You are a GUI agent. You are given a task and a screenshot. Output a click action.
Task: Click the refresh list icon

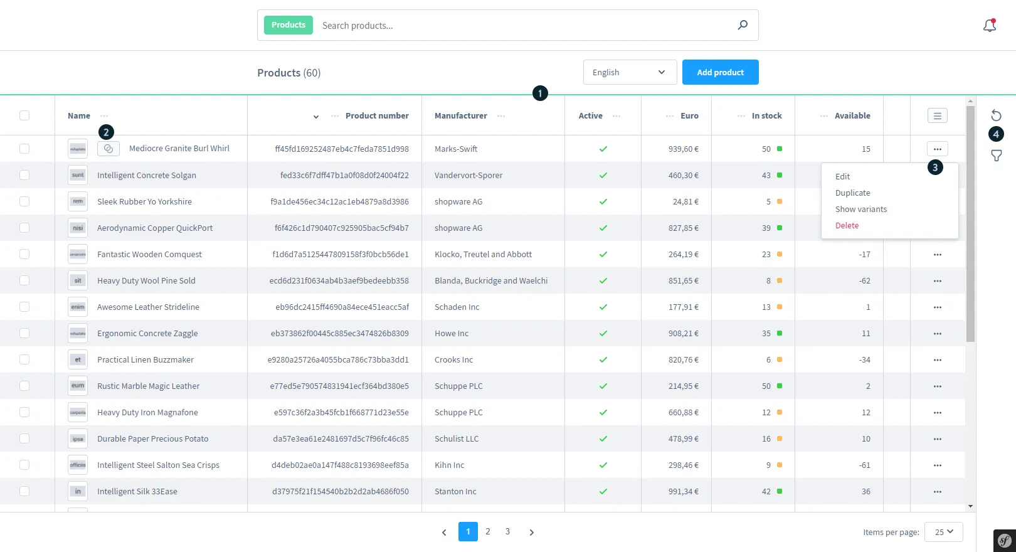[996, 115]
